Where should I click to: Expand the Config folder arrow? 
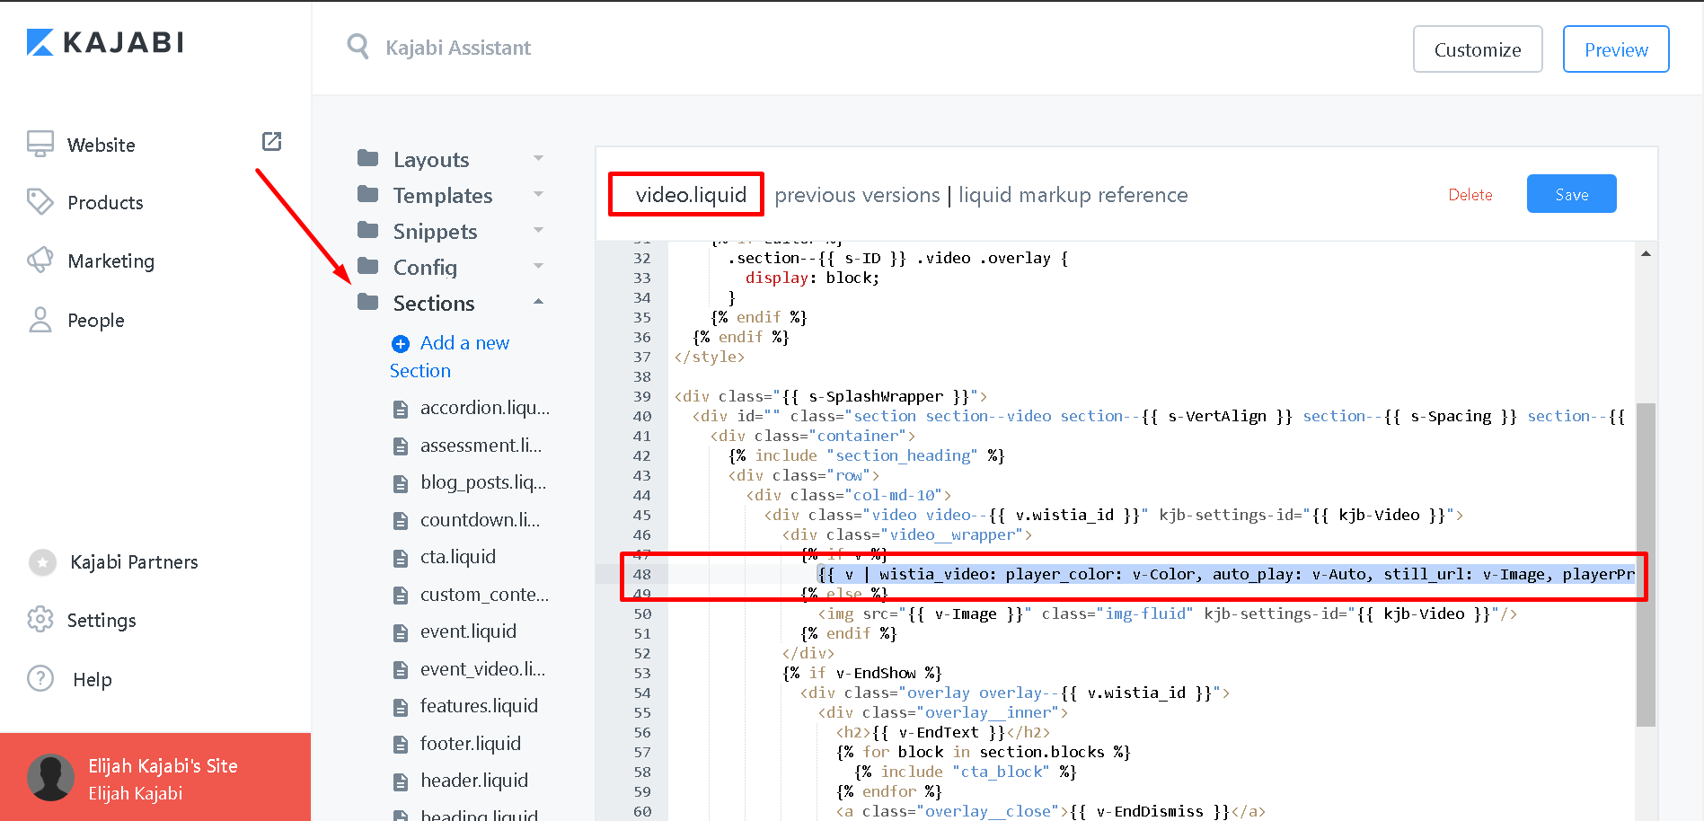tap(538, 266)
